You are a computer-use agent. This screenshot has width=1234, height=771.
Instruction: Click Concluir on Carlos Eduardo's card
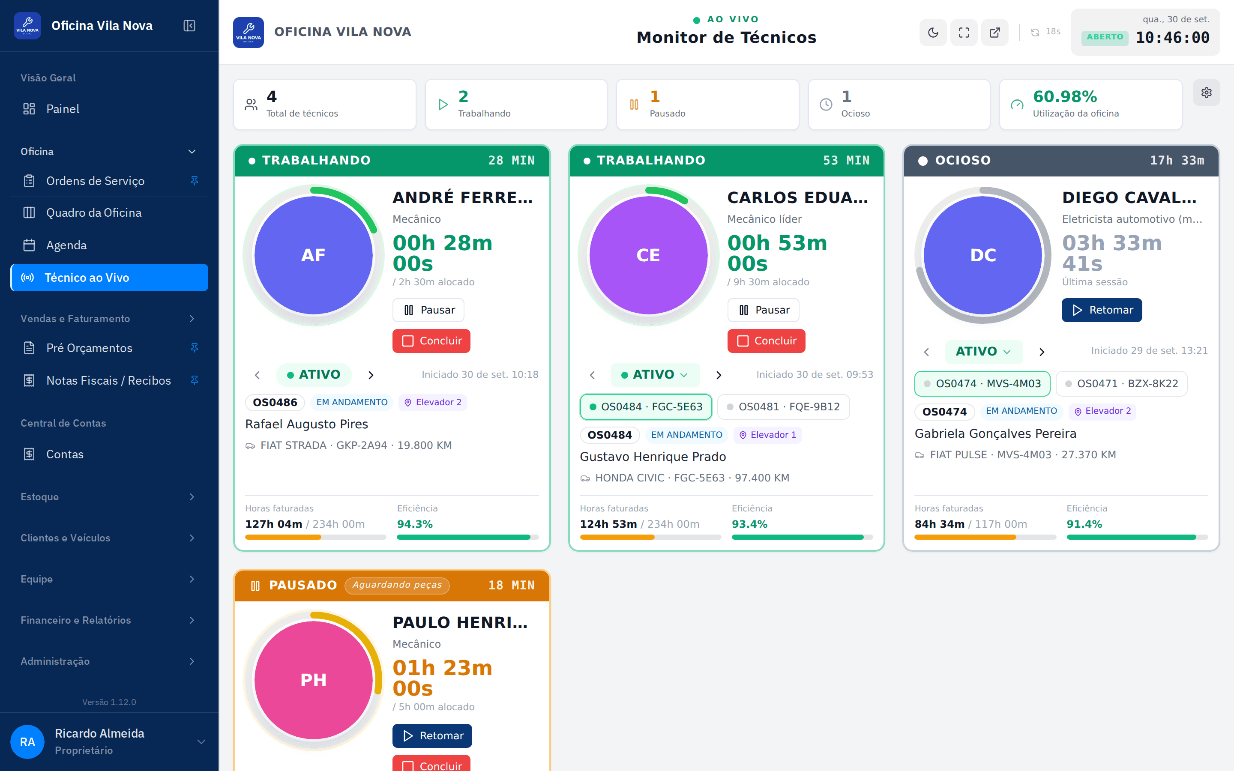pos(766,341)
